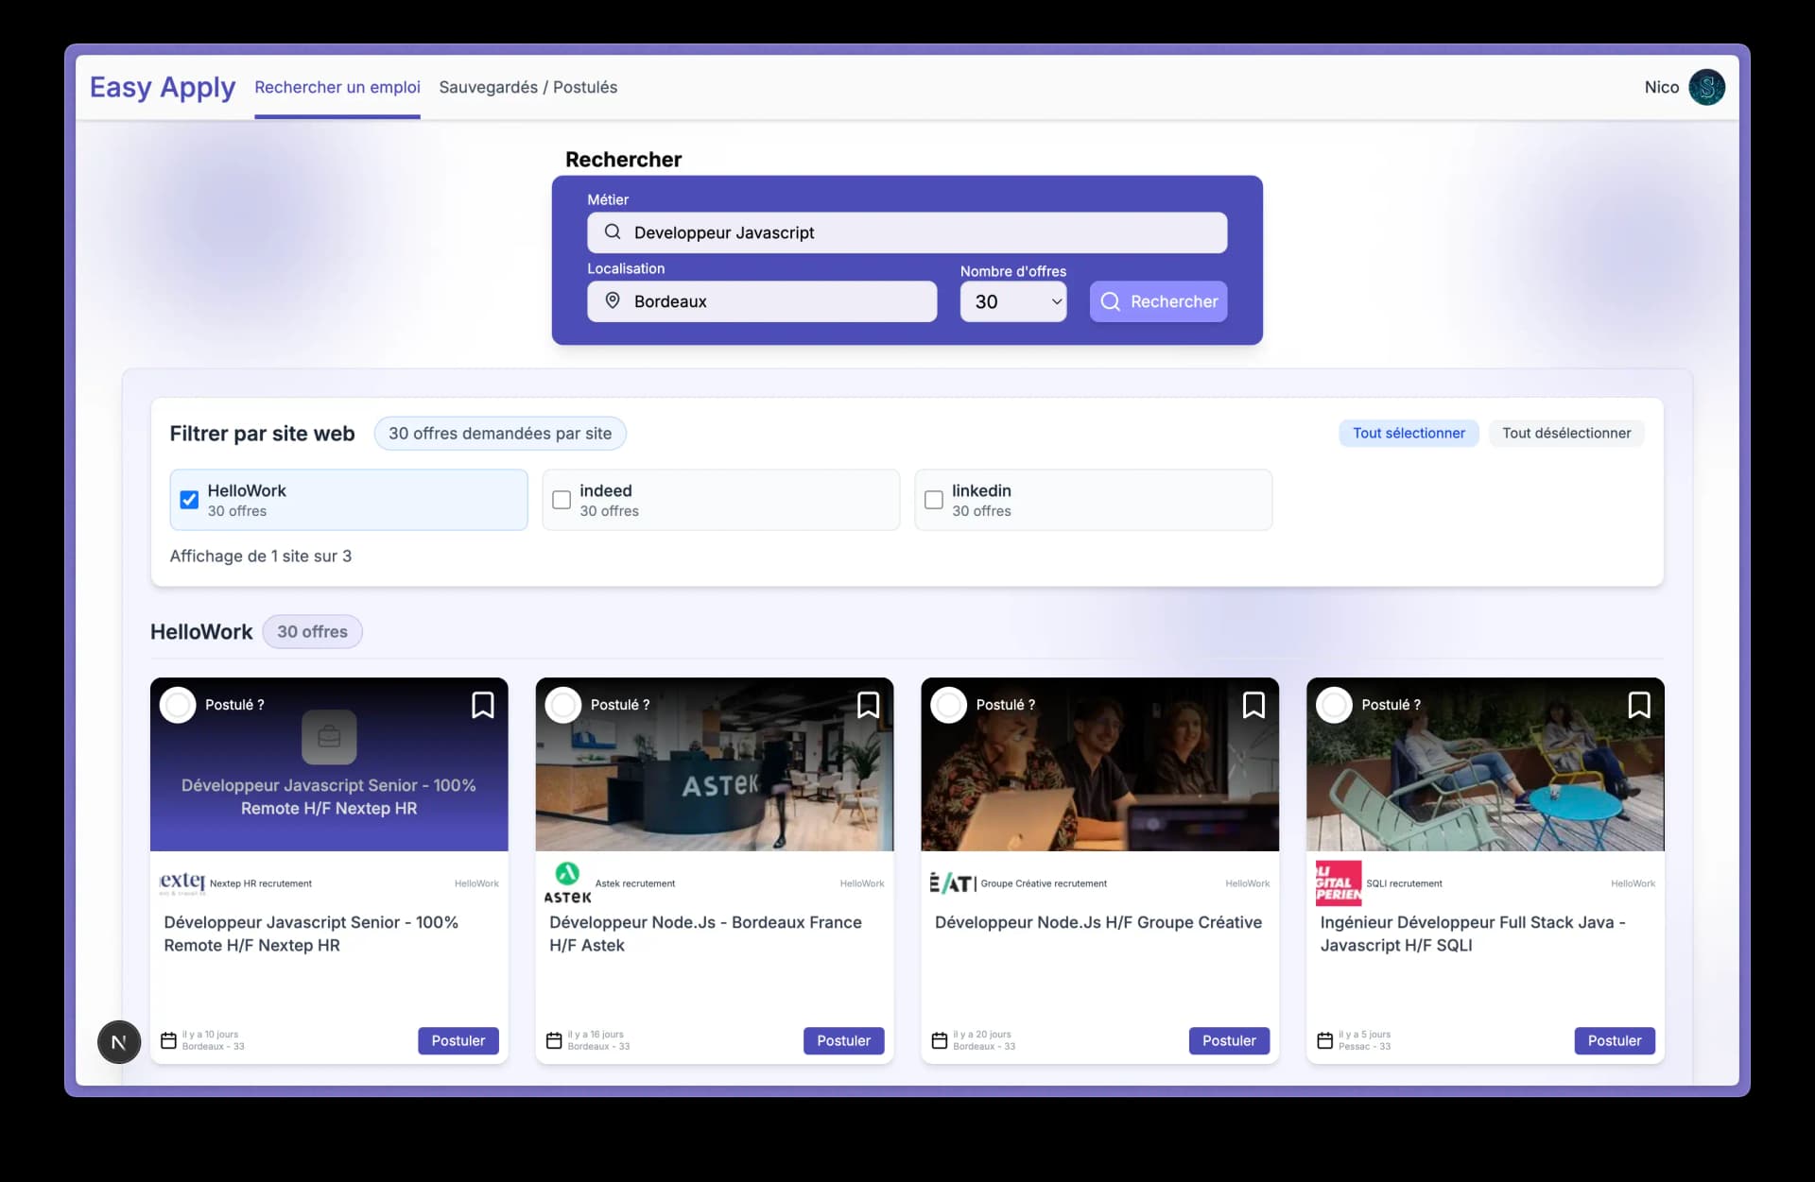Bookmark the Nextep HR job card
The image size is (1815, 1182).
pyautogui.click(x=482, y=705)
